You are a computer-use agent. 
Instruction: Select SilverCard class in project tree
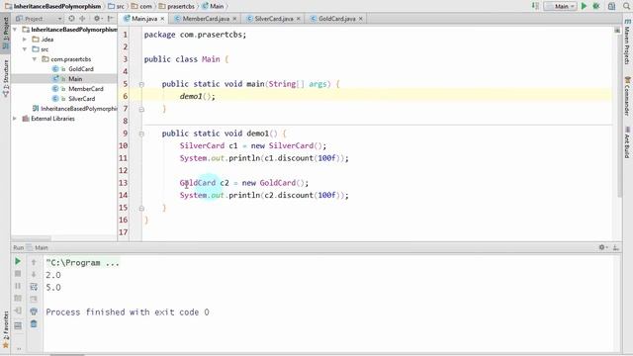tap(81, 99)
